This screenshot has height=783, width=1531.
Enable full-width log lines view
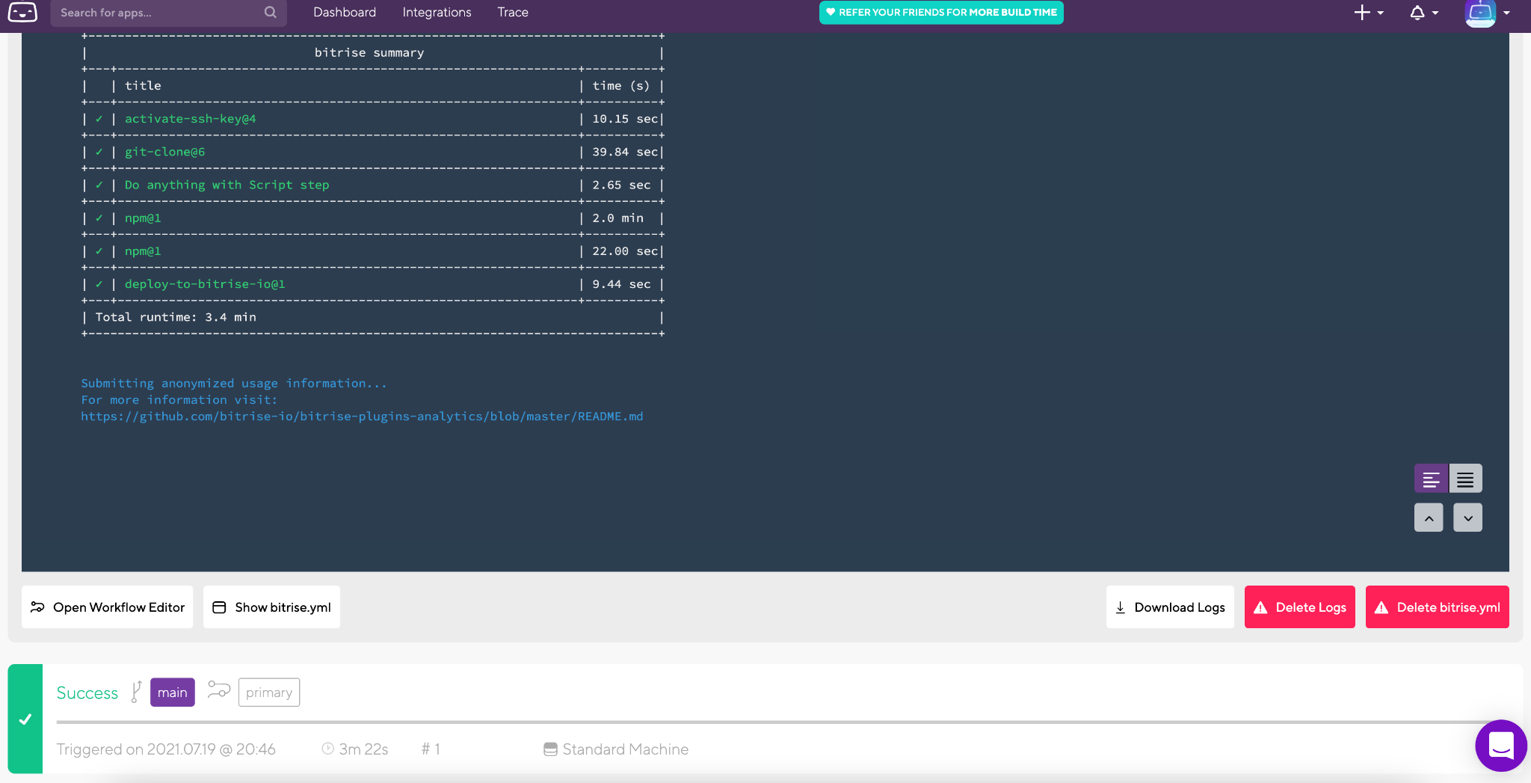click(1465, 479)
